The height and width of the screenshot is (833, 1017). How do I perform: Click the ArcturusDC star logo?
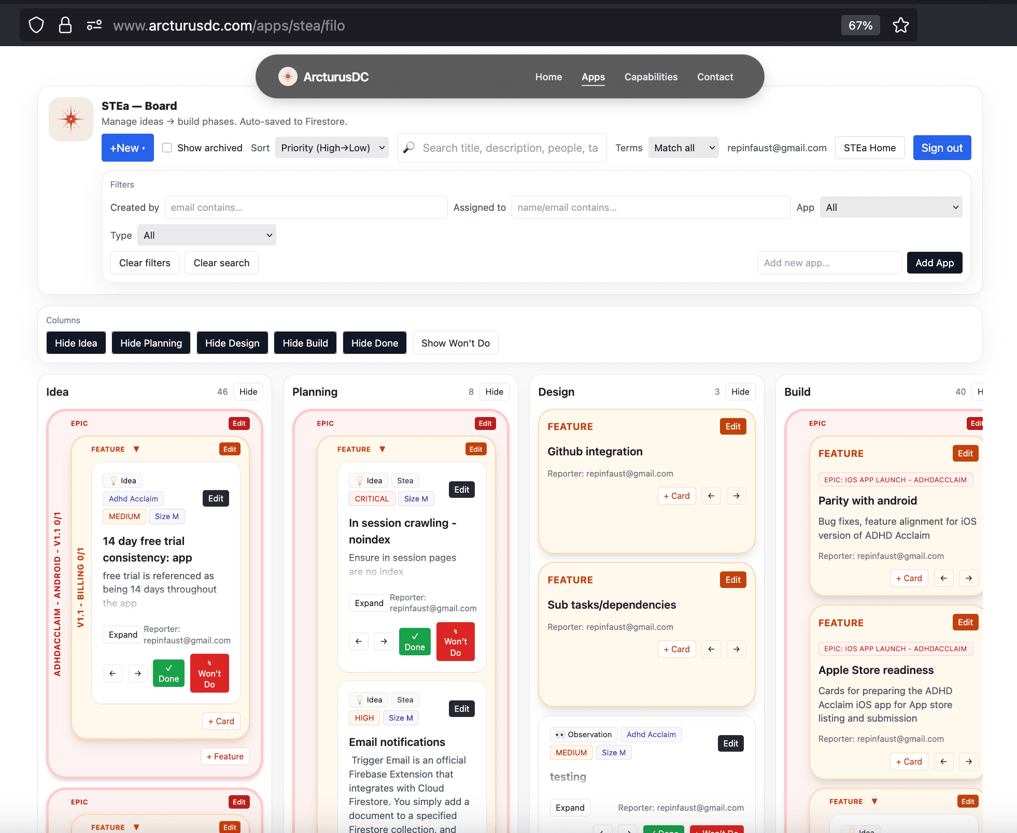click(x=288, y=77)
